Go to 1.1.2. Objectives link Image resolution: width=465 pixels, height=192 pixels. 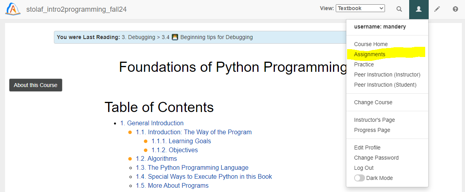click(x=175, y=150)
